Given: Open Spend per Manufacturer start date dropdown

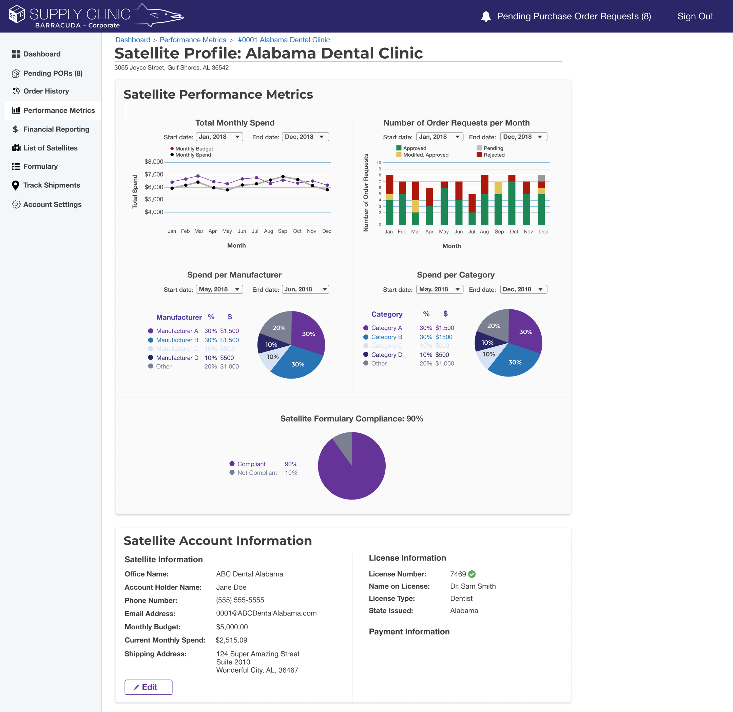Looking at the screenshot, I should click(x=219, y=289).
